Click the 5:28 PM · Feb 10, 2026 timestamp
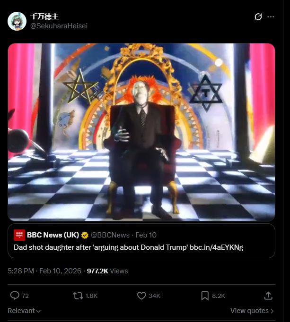Screen dimensions: 290x322 point(45,271)
